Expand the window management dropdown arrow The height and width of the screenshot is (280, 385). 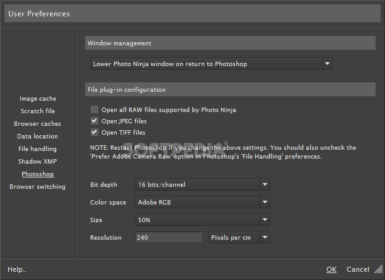pos(327,64)
